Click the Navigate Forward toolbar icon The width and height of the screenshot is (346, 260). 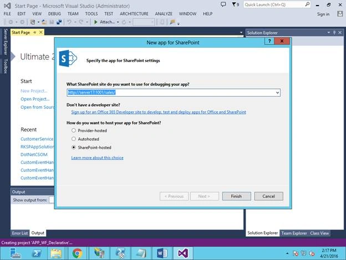22,22
